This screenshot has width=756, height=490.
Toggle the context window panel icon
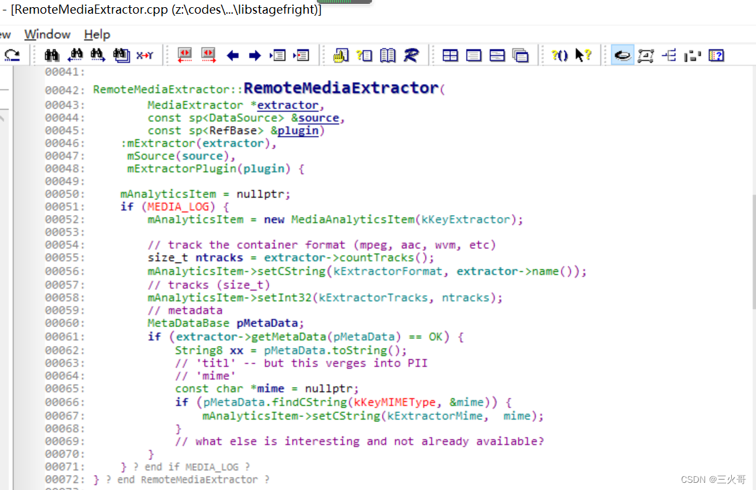point(646,55)
